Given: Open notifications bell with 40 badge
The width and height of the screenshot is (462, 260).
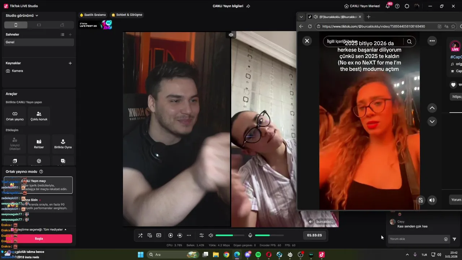Looking at the screenshot, I should (388, 6).
